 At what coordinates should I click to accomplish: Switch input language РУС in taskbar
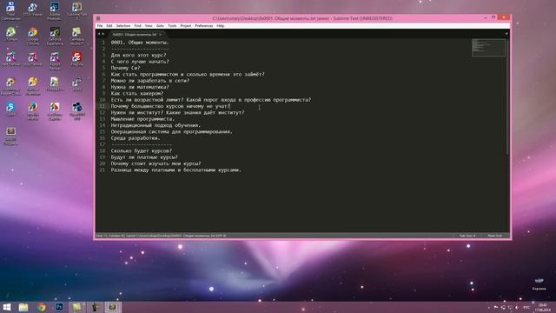click(x=526, y=307)
